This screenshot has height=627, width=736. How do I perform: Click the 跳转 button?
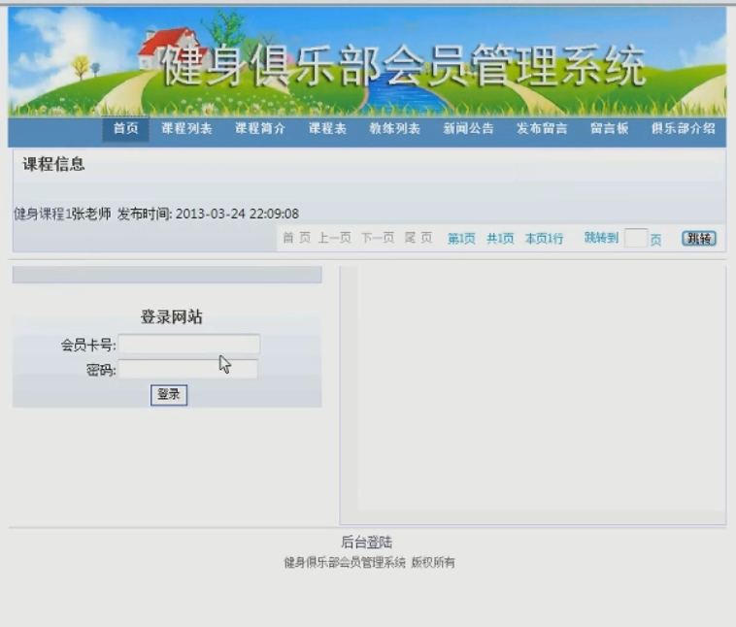[x=699, y=239]
